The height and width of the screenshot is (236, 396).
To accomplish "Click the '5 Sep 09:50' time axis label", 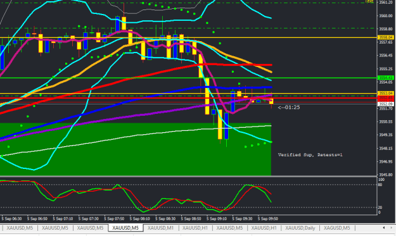I will (268, 219).
